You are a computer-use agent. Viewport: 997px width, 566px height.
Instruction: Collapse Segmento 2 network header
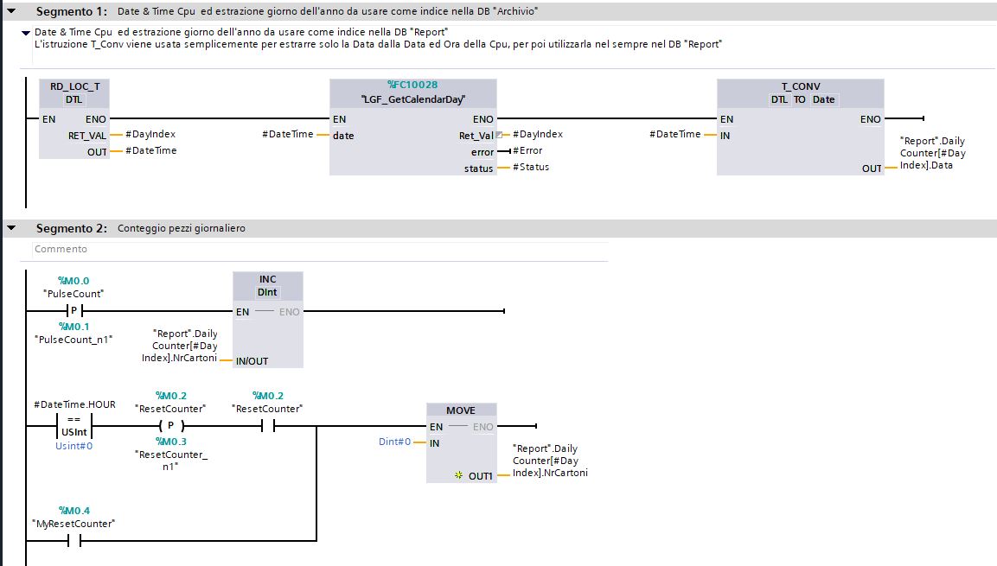[11, 227]
